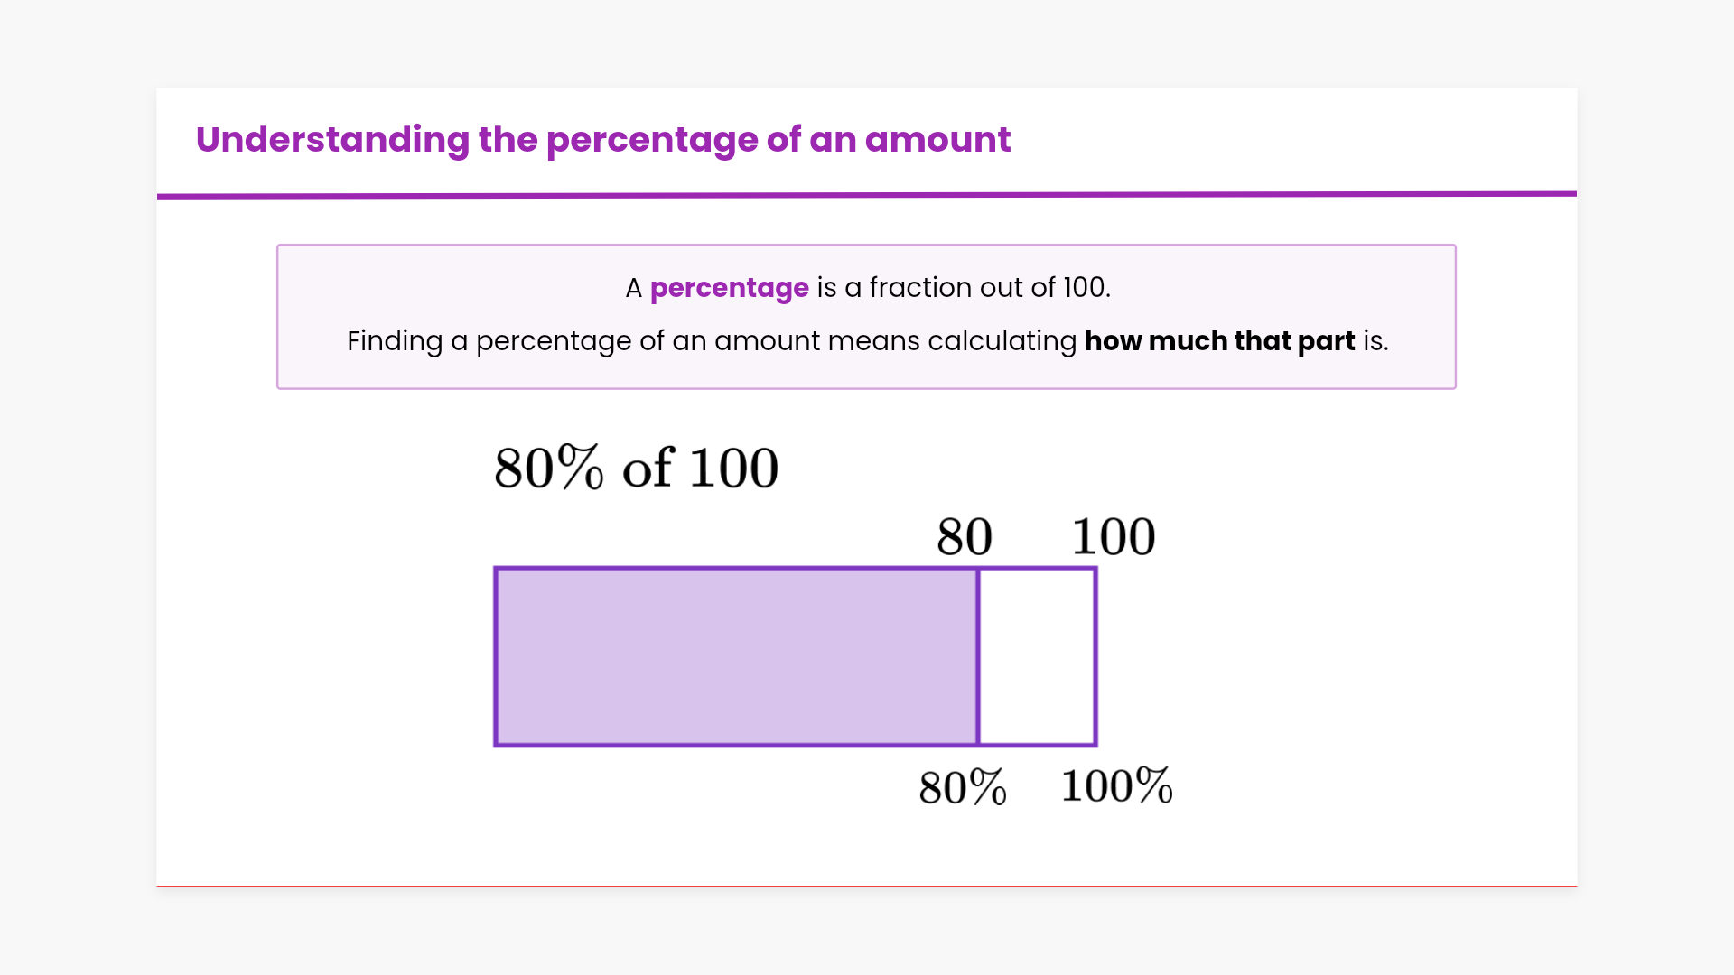The image size is (1734, 975).
Task: Click the left edge of the bar model
Action: pos(496,657)
